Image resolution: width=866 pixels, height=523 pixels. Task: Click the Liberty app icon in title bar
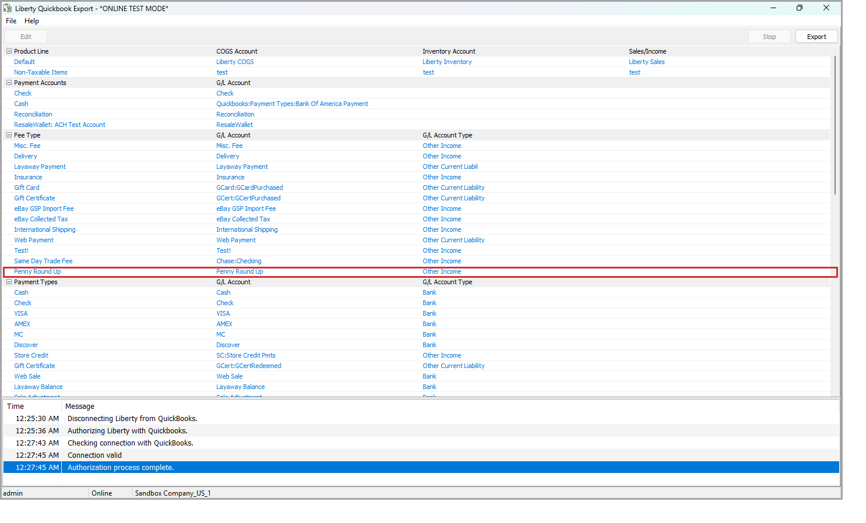tap(8, 8)
